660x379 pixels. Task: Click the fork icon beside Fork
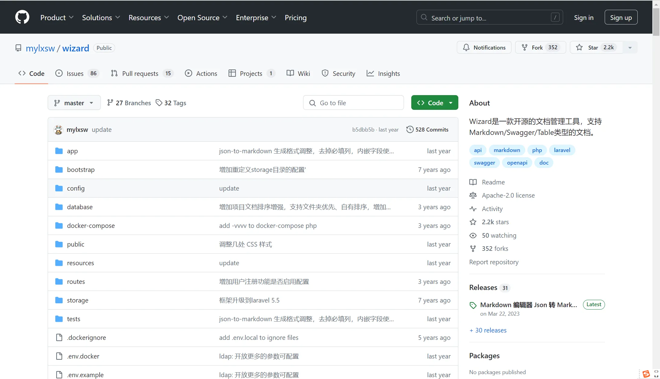pos(525,47)
